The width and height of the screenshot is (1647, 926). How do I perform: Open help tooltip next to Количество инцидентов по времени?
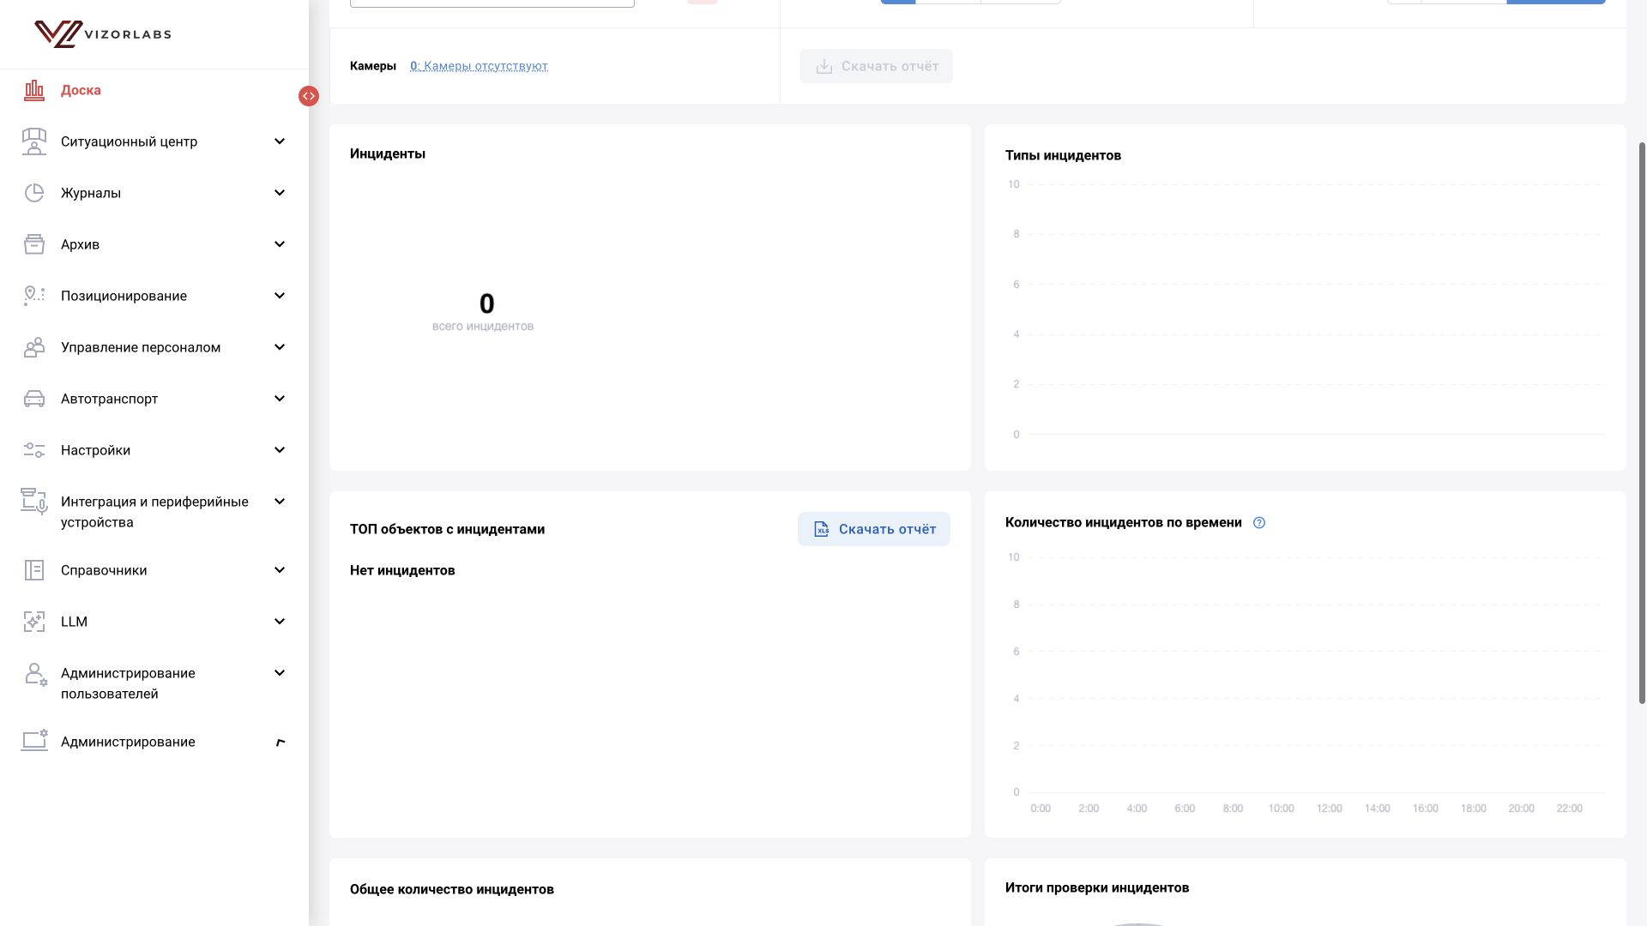click(1259, 523)
